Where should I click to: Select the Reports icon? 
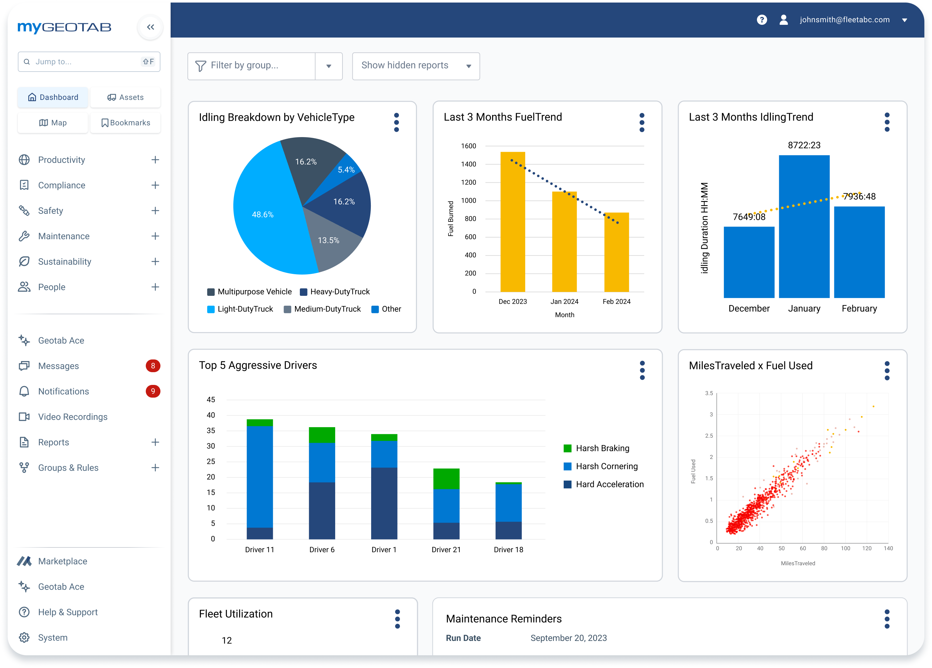[24, 442]
